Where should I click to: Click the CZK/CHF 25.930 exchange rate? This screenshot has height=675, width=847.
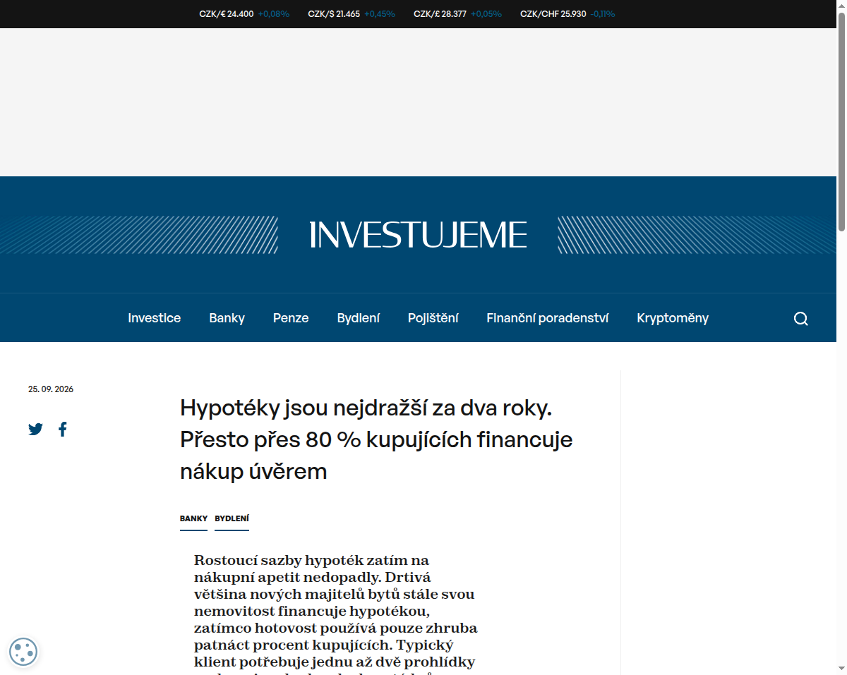pos(553,13)
